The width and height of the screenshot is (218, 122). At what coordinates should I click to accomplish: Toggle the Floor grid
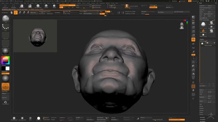pos(193,44)
